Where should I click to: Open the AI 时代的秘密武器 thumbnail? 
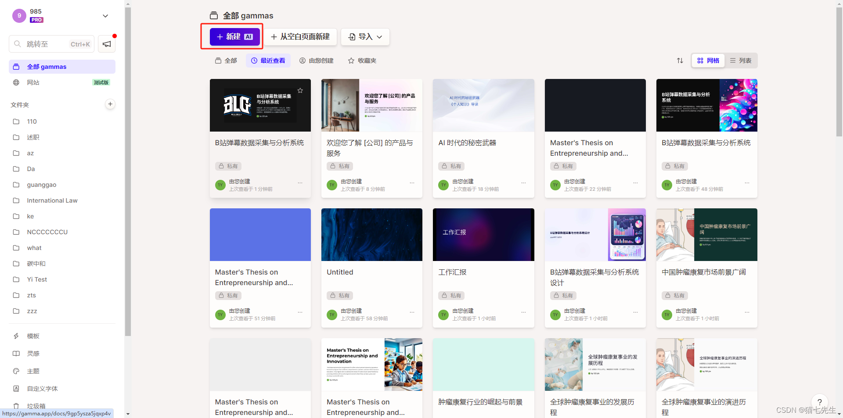483,105
